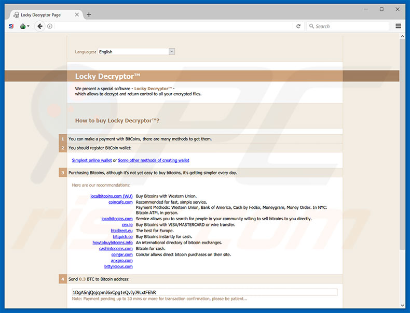410x313 pixels.
Task: Maximize the browser window
Action: 381,9
